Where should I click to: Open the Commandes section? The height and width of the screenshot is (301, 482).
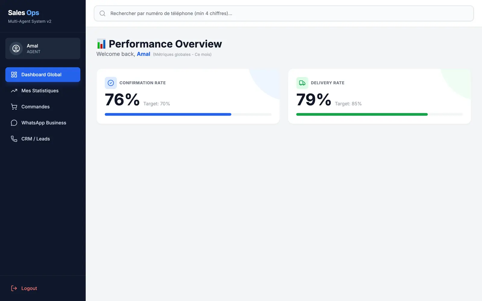click(43, 107)
